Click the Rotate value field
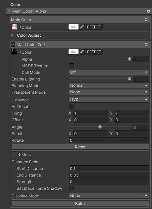This screenshot has height=209, width=152. [x=109, y=140]
